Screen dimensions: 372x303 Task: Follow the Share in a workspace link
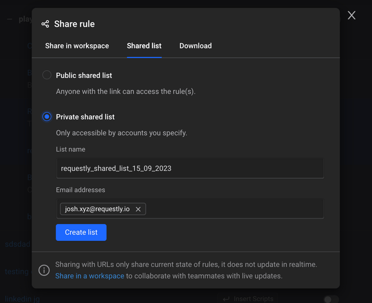click(x=90, y=276)
